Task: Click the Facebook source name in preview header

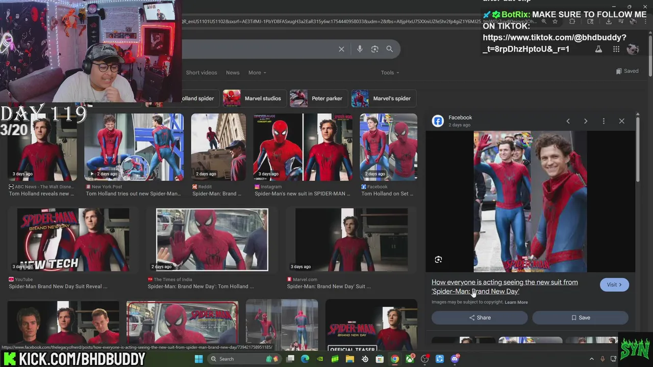Action: click(x=460, y=118)
